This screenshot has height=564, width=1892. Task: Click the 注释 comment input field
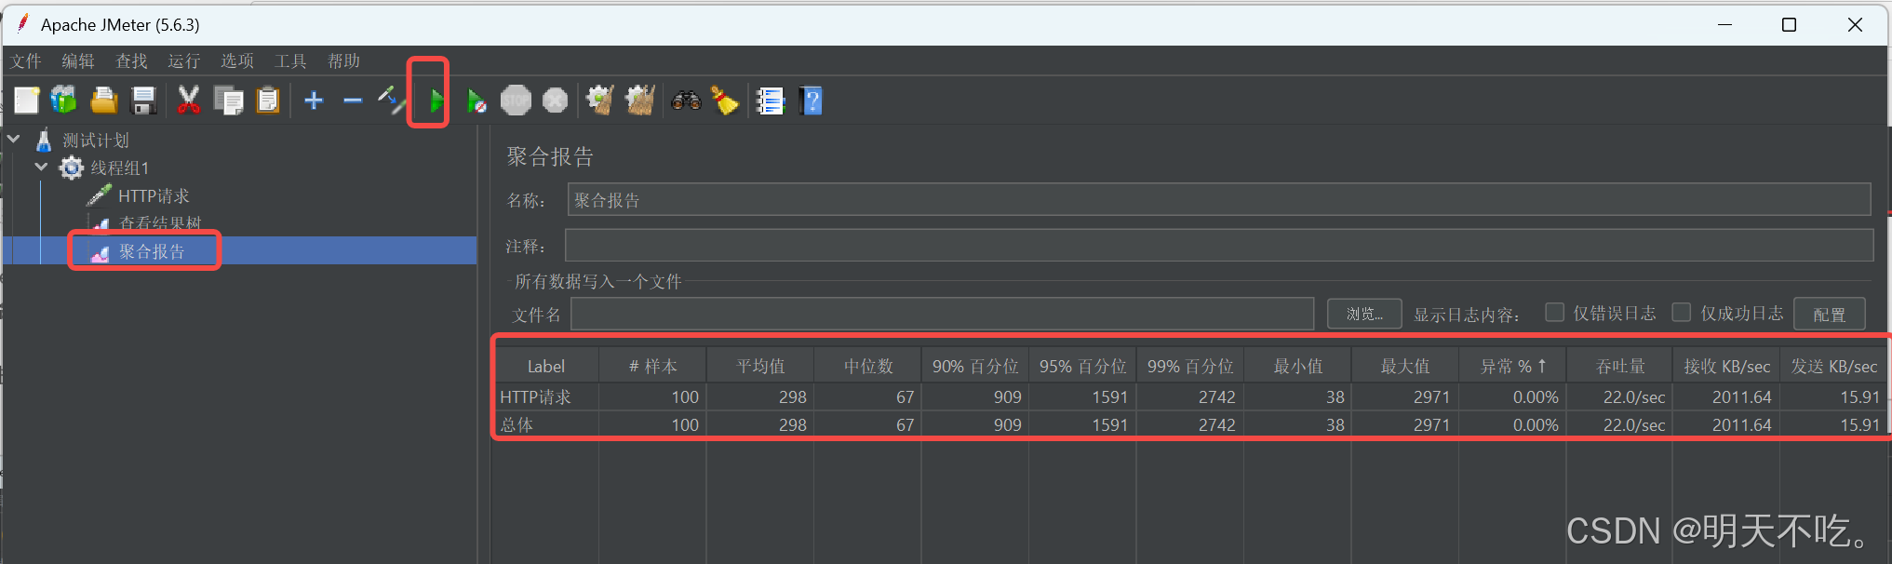pyautogui.click(x=1219, y=246)
